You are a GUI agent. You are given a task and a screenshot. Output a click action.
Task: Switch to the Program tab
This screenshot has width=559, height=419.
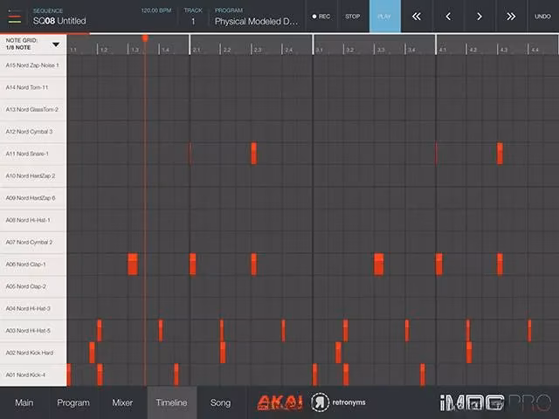pyautogui.click(x=73, y=402)
